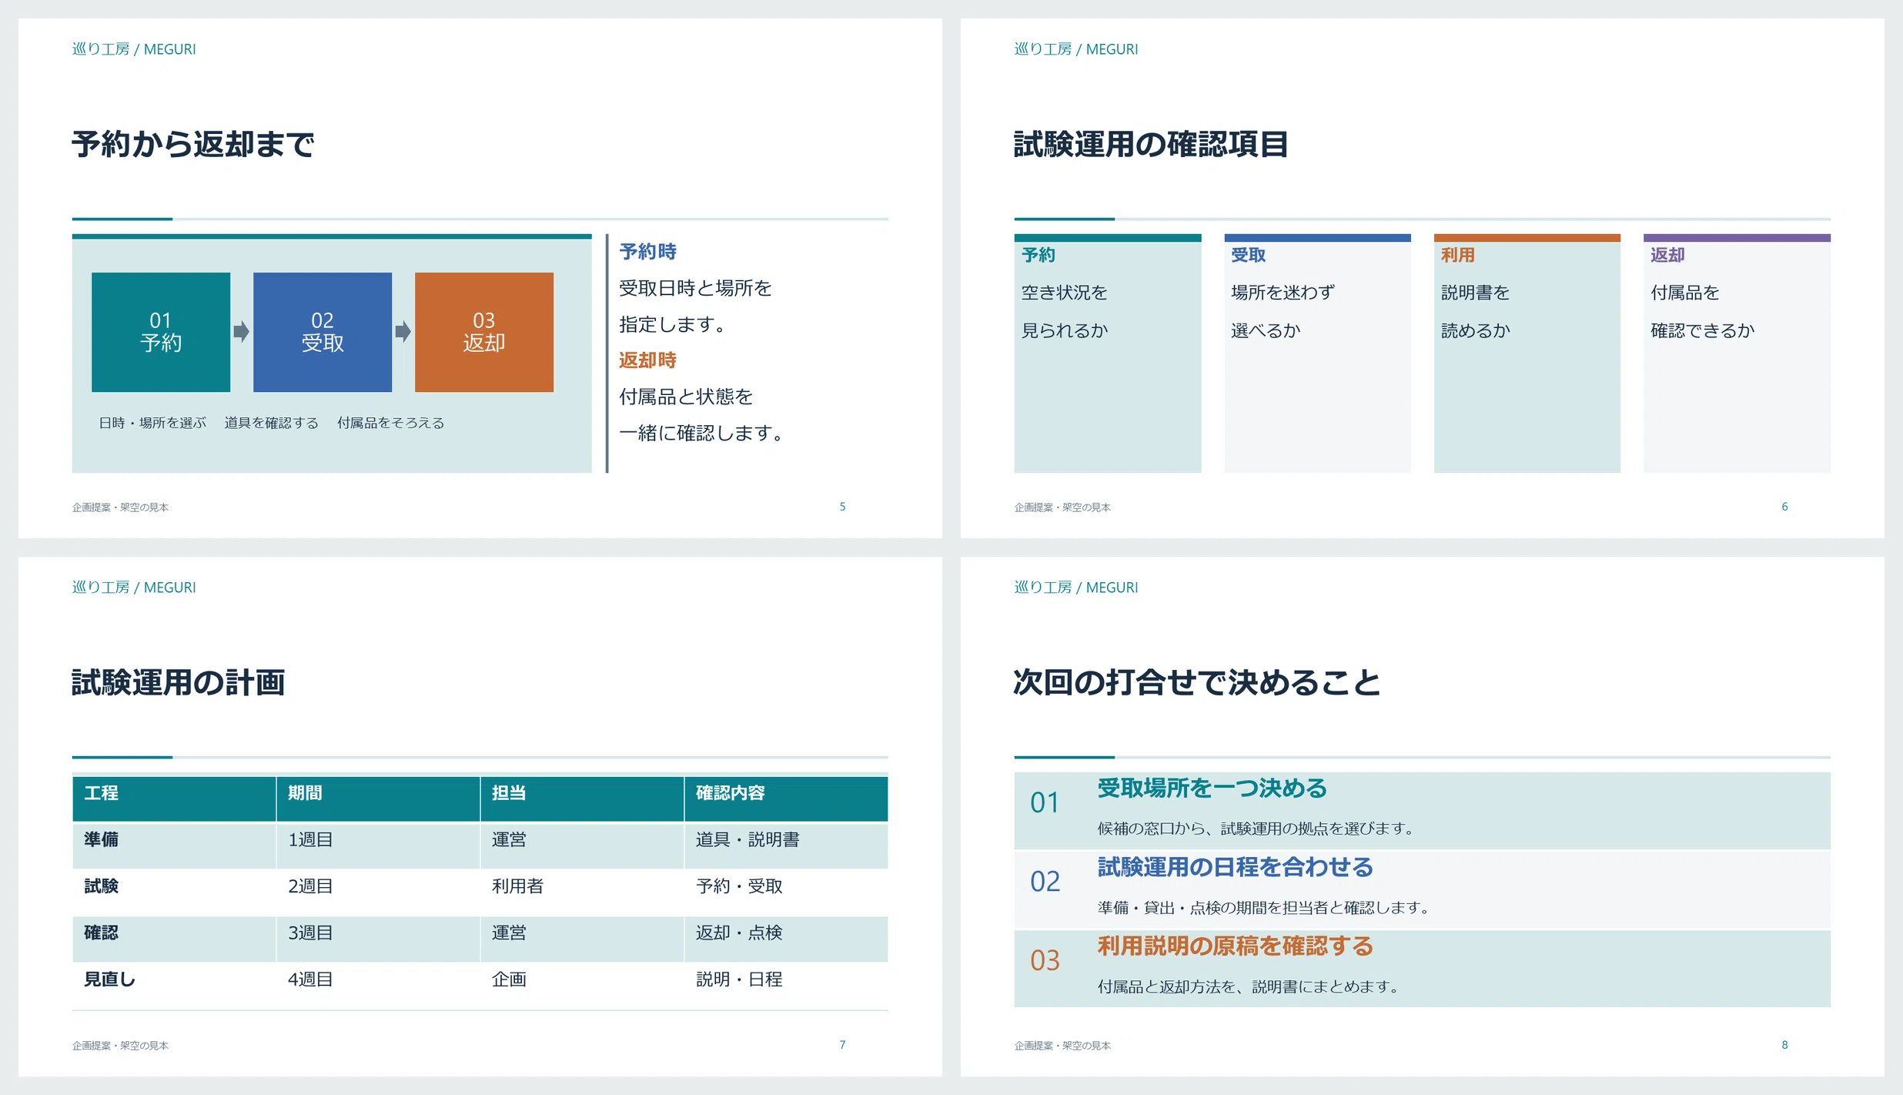This screenshot has width=1903, height=1095.
Task: Click the text 場所を迷わず
Action: pos(1283,293)
